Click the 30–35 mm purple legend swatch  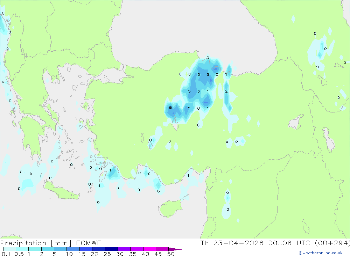click(124, 249)
